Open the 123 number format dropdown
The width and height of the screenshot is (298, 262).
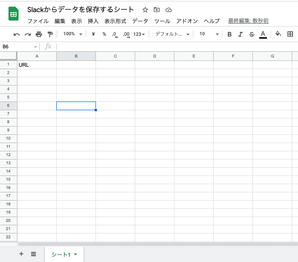139,34
